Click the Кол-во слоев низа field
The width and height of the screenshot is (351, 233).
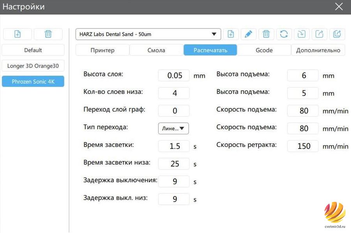174,93
